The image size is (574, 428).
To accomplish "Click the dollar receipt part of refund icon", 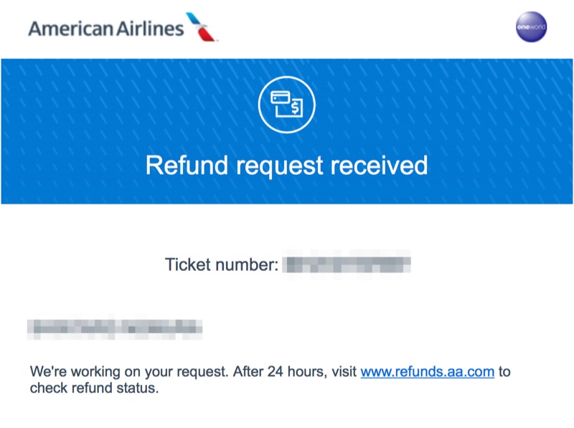I will pos(296,109).
